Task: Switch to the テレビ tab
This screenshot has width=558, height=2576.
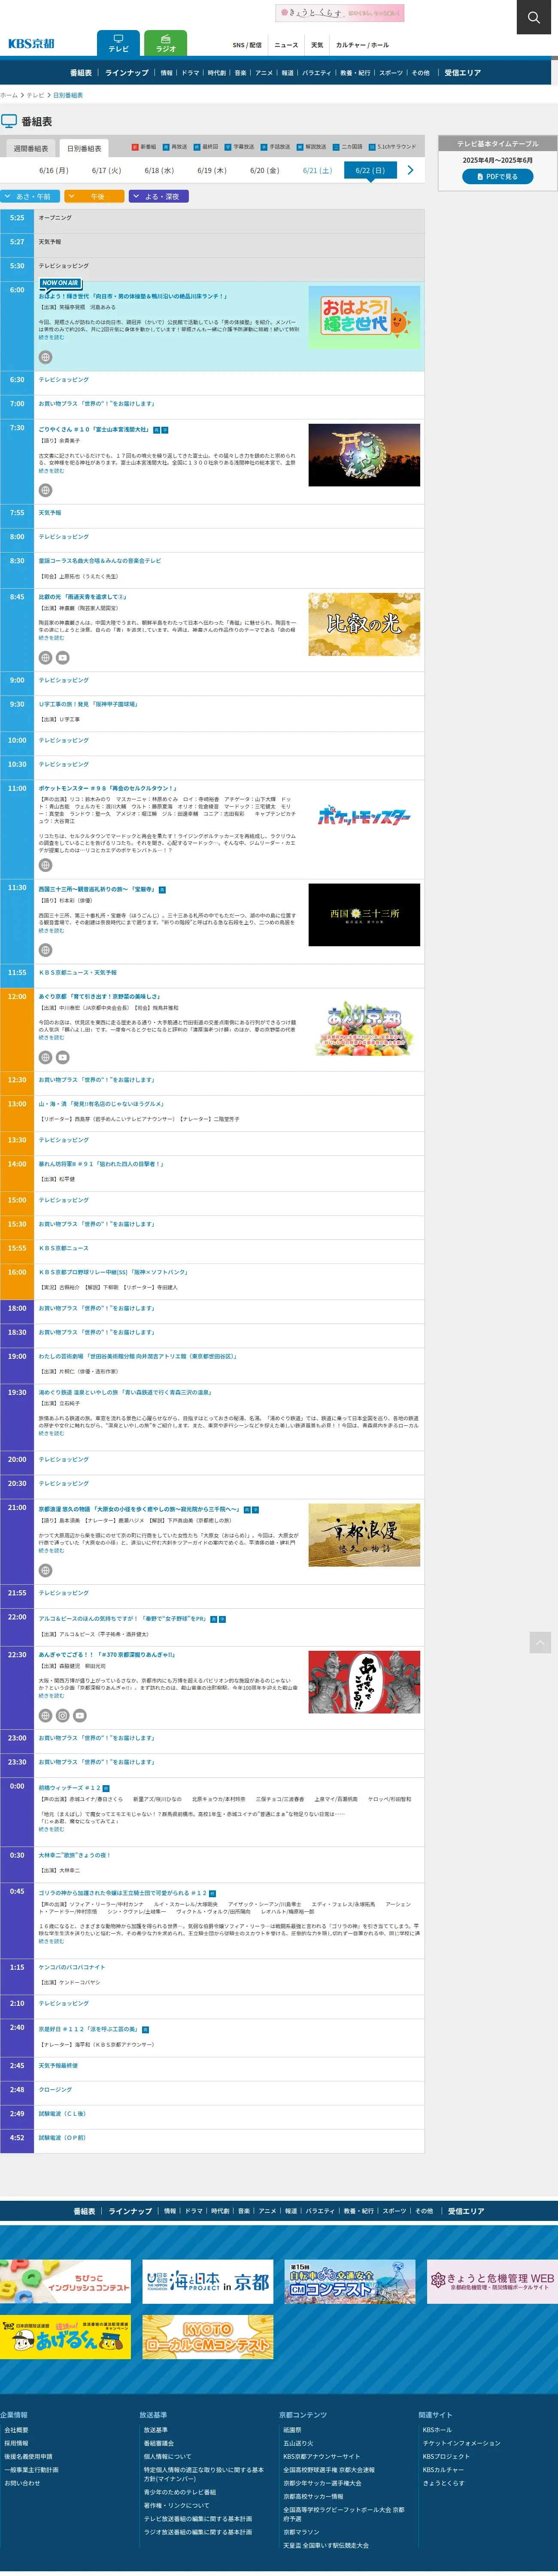Action: coord(118,43)
